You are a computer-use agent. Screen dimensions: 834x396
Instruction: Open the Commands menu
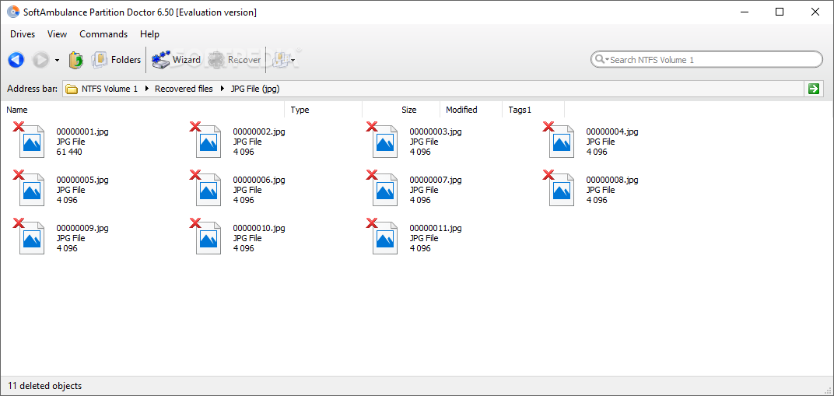[x=103, y=34]
